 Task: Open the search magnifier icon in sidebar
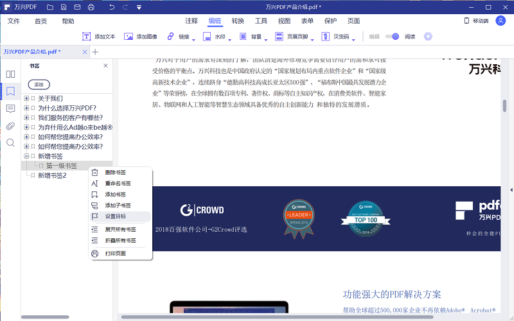(x=10, y=143)
